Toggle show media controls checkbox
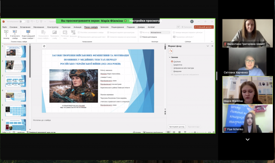Viewport: 275px width, 163px height. pyautogui.click(x=108, y=37)
